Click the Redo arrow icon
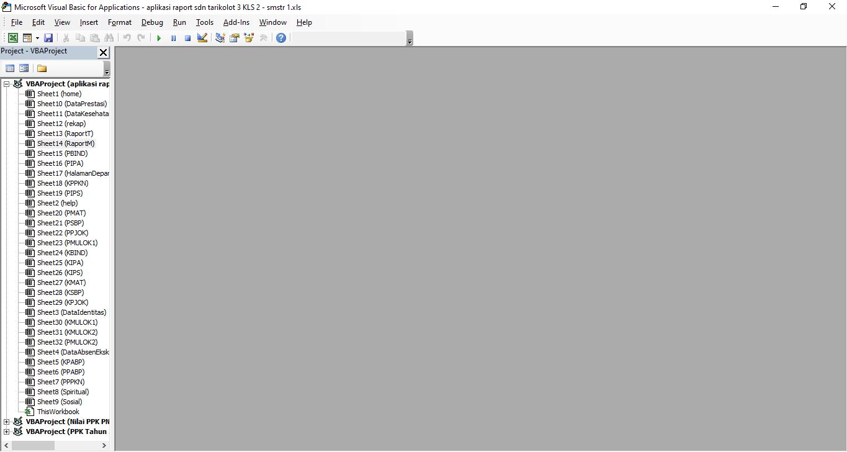The image size is (847, 452). (x=141, y=38)
